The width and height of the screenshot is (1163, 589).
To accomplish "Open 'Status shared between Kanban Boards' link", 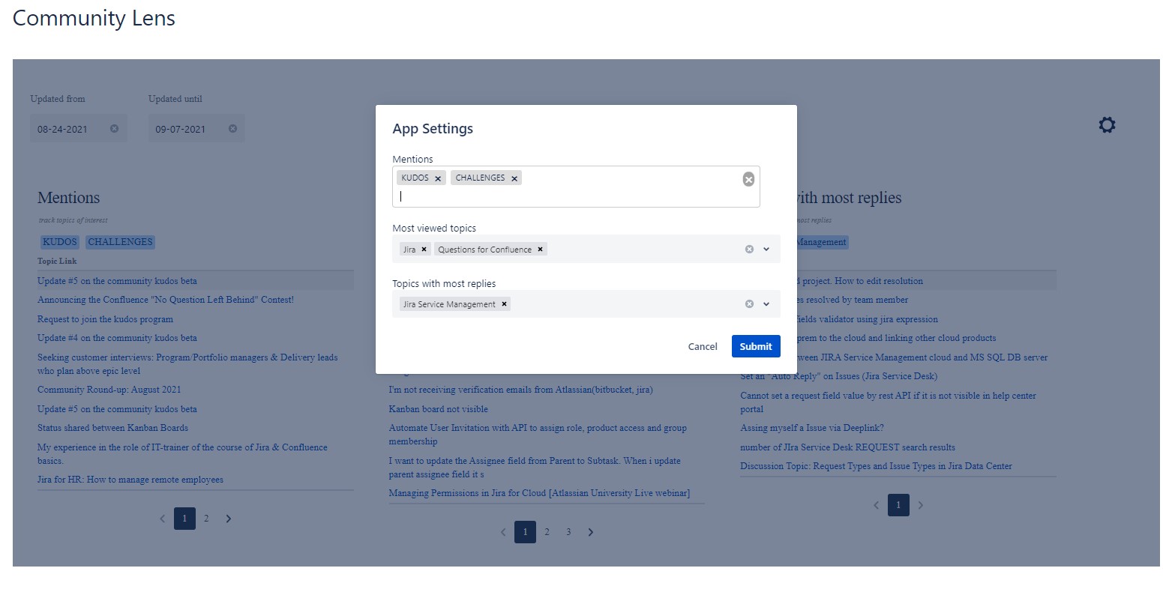I will (x=112, y=428).
